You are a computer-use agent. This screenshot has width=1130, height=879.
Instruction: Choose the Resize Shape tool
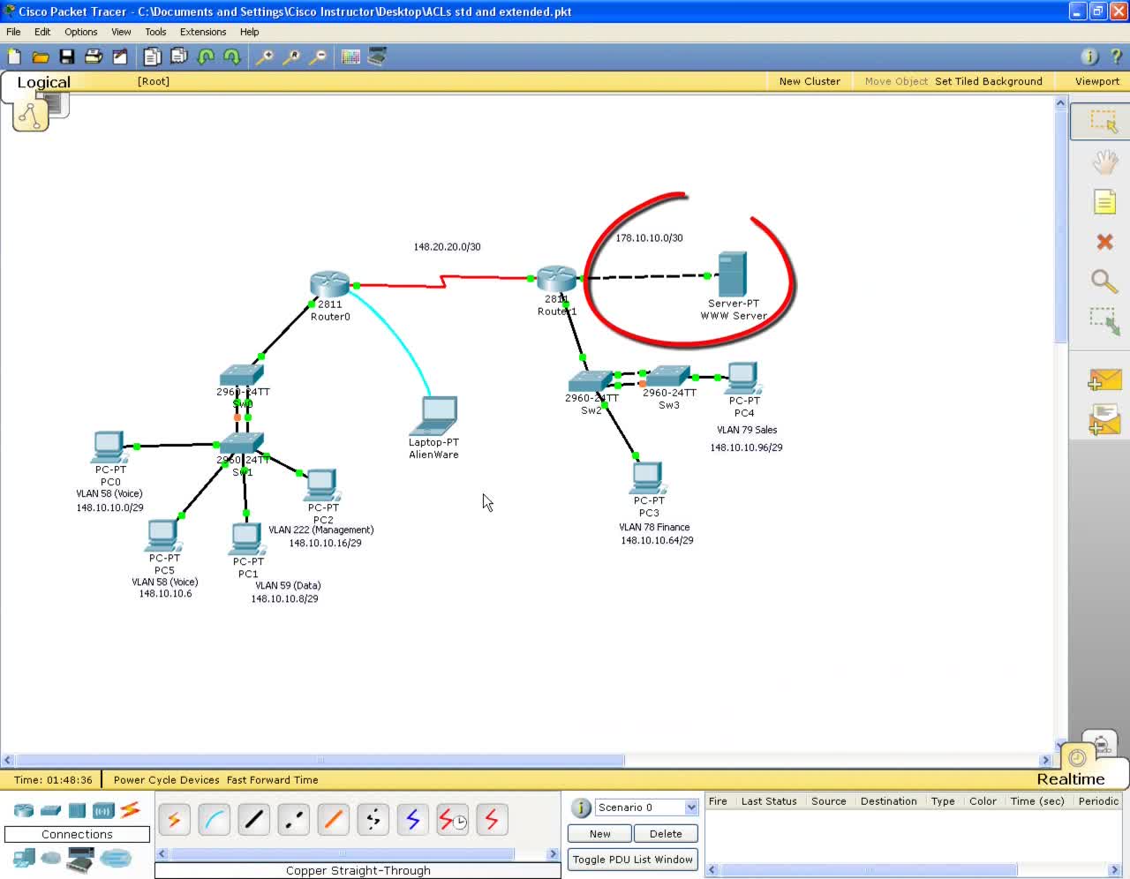(x=1104, y=321)
